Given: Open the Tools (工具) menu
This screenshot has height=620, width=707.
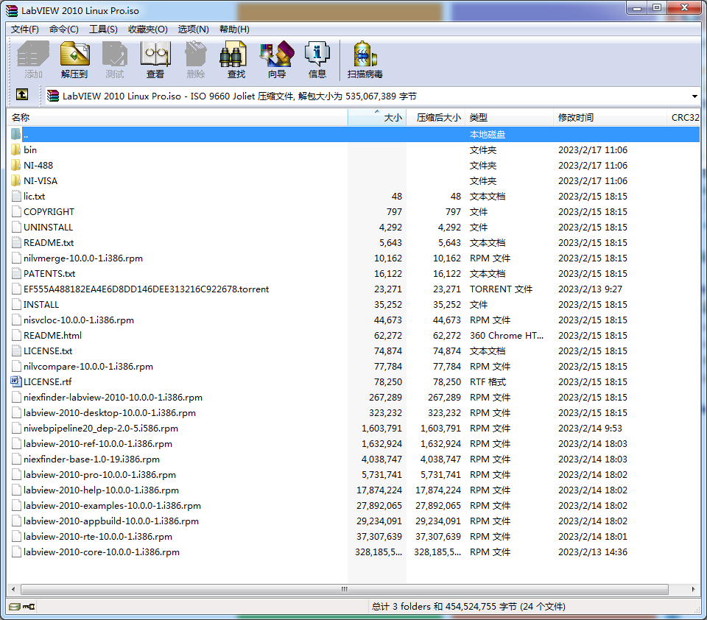Looking at the screenshot, I should [103, 29].
